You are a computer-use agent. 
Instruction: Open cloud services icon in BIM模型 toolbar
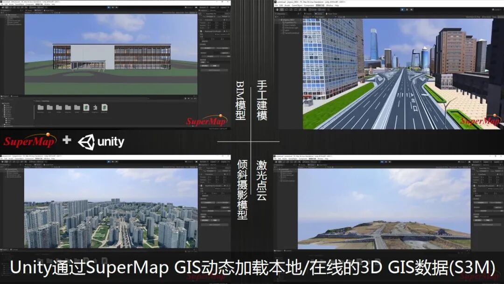(196, 7)
